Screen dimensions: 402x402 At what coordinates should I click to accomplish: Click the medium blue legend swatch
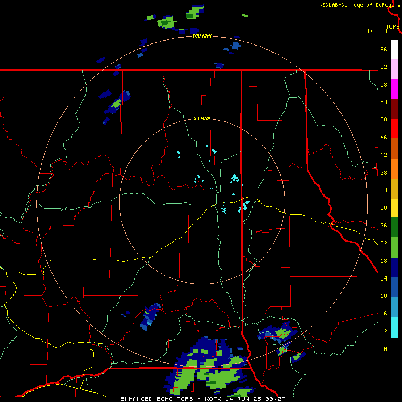click(x=394, y=287)
